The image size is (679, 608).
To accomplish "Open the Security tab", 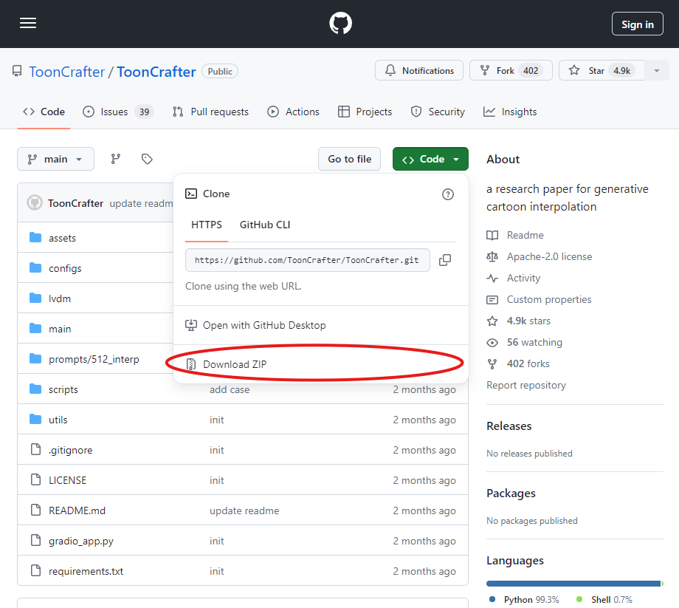I will 438,112.
